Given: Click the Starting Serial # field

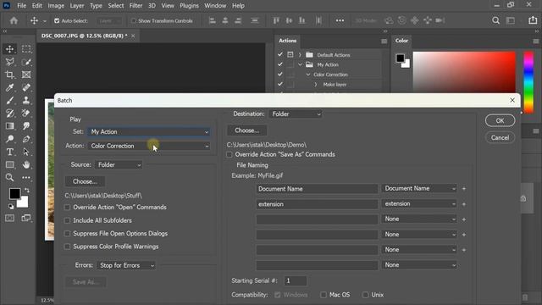Looking at the screenshot, I should click(x=296, y=280).
